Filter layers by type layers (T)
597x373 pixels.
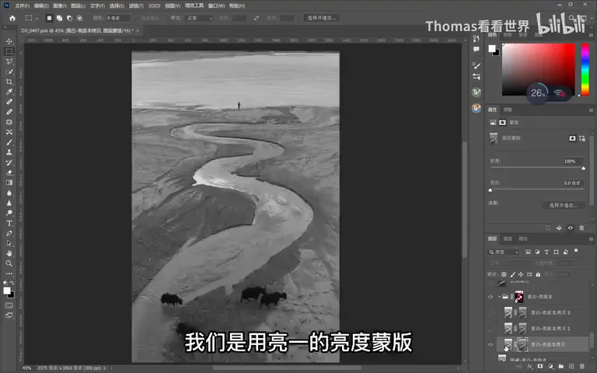[x=546, y=252]
